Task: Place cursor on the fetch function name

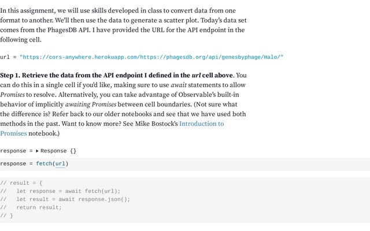Action: pos(44,163)
